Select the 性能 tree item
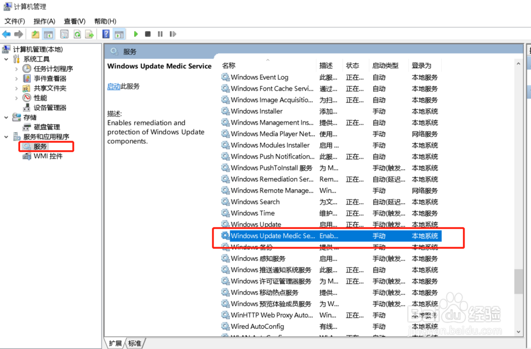The width and height of the screenshot is (531, 349). 40,98
